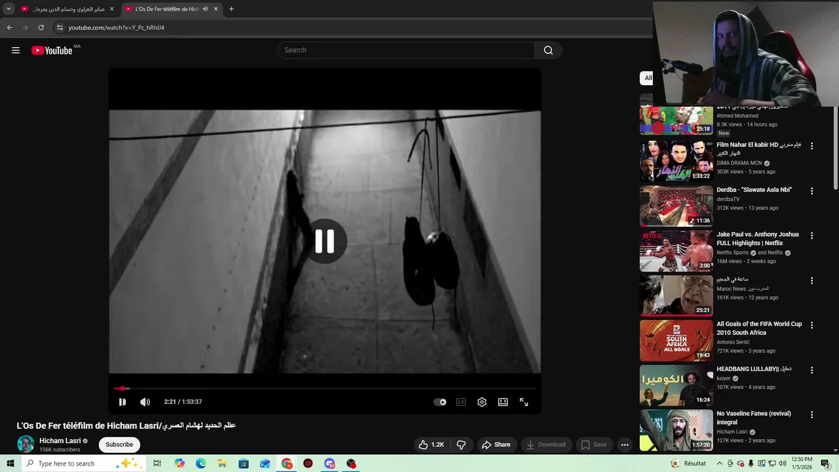Image resolution: width=839 pixels, height=472 pixels.
Task: Open the Jake Paul vs. Anthony Joshua thumbnail
Action: [x=676, y=250]
